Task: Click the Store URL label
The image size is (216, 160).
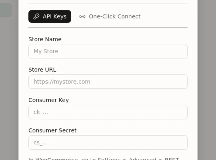Action: pos(42,70)
